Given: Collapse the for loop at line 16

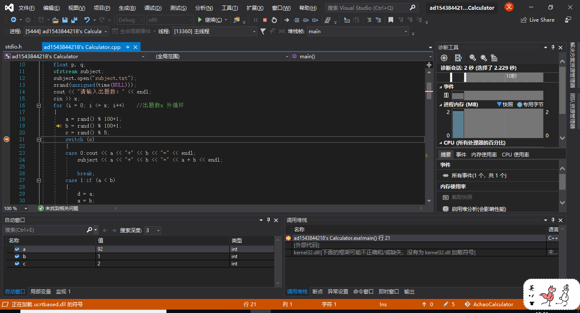Looking at the screenshot, I should click(39, 105).
